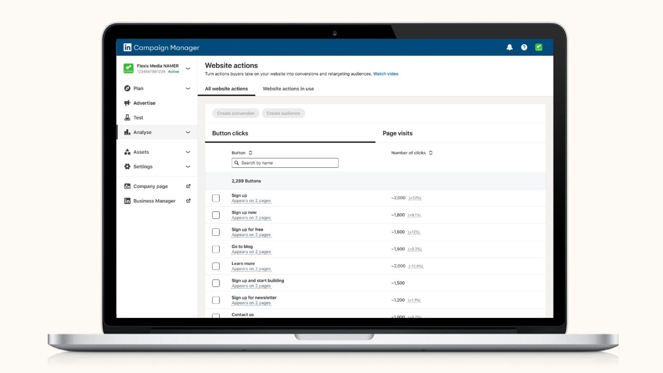Image resolution: width=663 pixels, height=373 pixels.
Task: Select the checkbox for Go to blog
Action: [216, 249]
